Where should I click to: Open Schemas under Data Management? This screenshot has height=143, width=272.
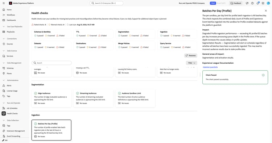[10, 68]
